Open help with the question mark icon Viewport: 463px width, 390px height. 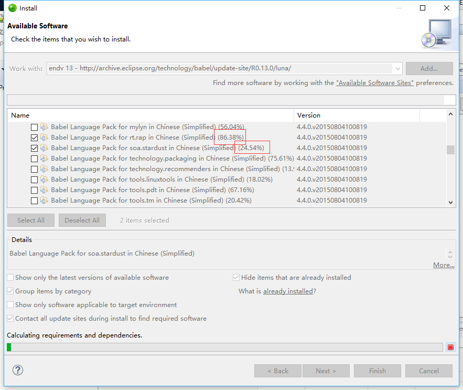[x=18, y=370]
